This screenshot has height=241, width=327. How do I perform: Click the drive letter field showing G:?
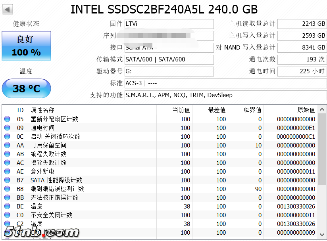(169, 71)
